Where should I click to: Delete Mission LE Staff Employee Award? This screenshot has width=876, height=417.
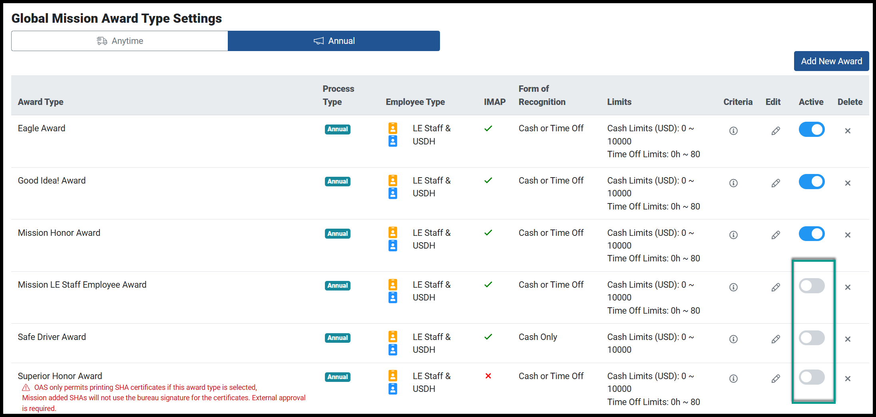coord(848,287)
